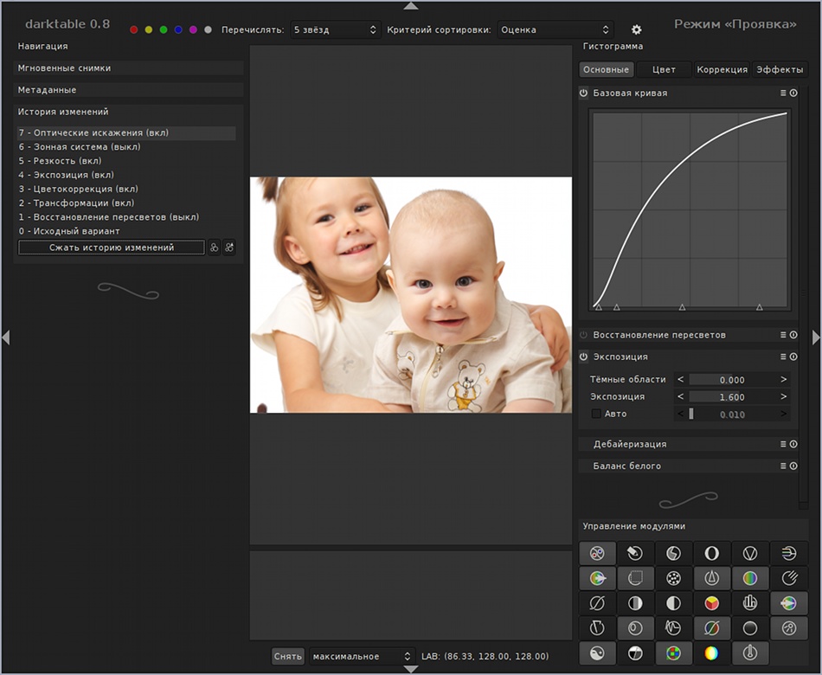Click the pencil-tag module icon
The width and height of the screenshot is (822, 675).
click(635, 553)
